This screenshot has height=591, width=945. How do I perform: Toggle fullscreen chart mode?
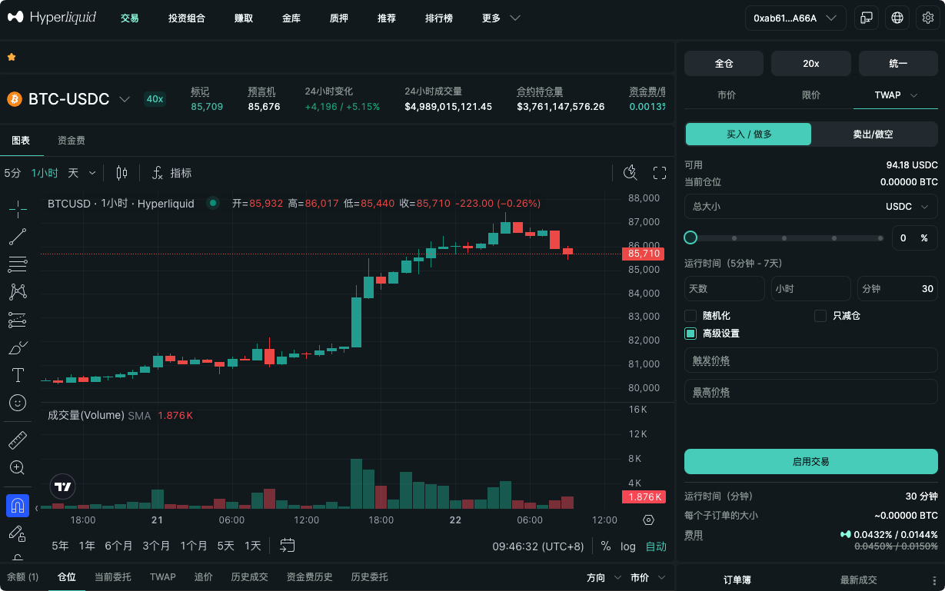(659, 173)
